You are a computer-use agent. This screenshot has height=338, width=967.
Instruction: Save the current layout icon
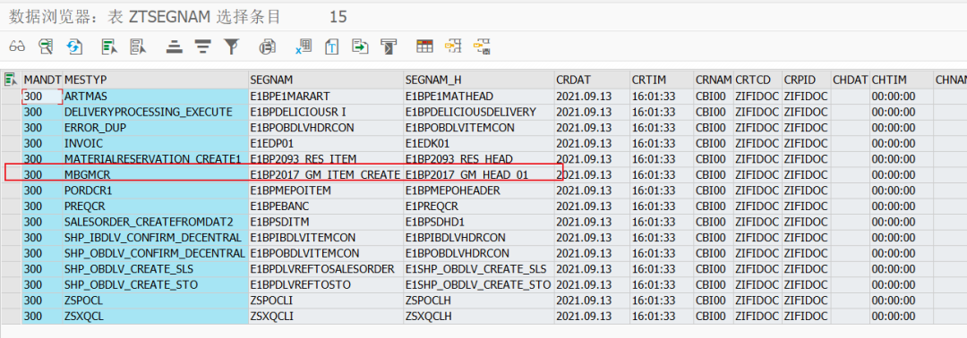click(x=482, y=46)
